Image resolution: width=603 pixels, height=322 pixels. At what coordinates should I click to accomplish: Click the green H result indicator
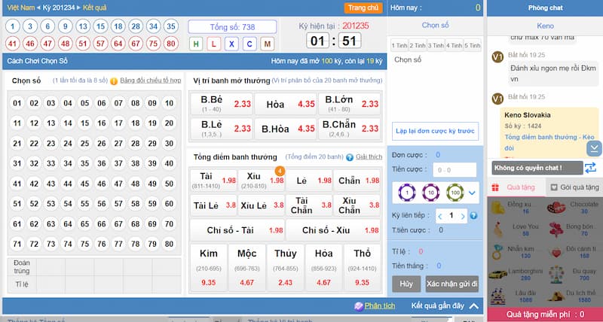tap(196, 44)
